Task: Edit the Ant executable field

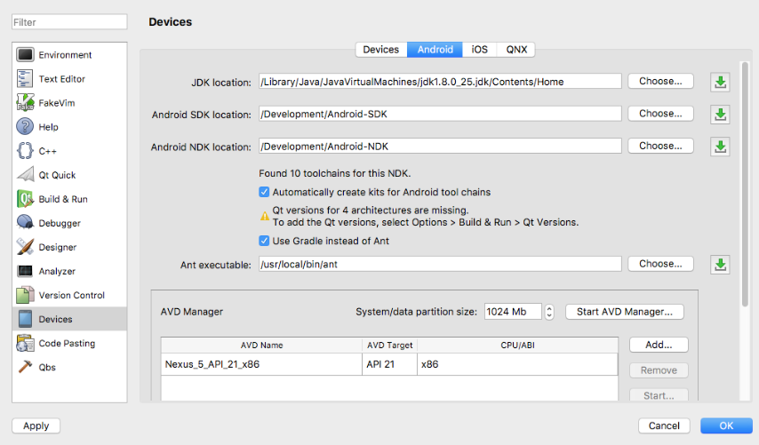Action: coord(440,264)
